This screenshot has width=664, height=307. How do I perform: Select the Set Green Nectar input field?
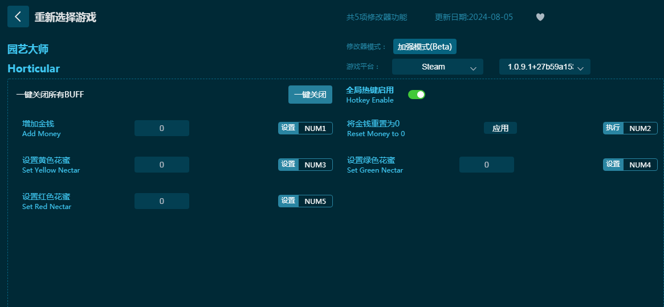pos(486,165)
